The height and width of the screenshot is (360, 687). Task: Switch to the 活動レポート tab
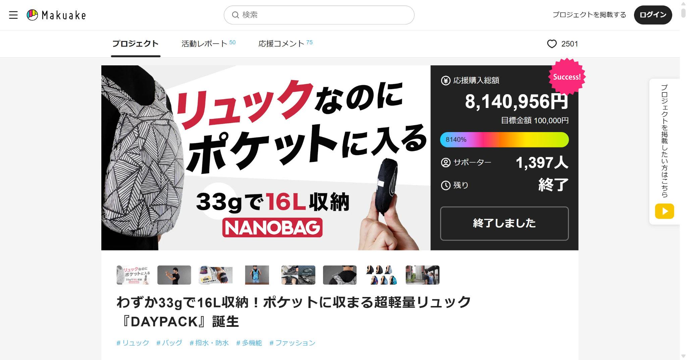(x=208, y=44)
